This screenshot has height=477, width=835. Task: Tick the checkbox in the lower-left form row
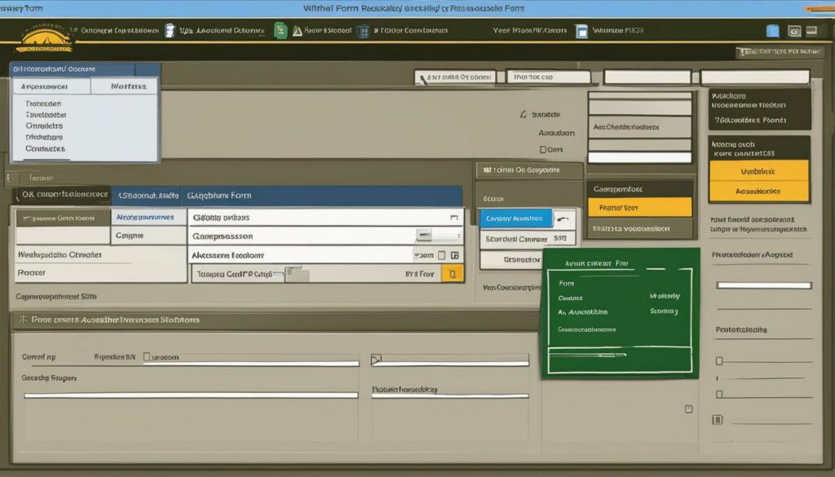147,356
